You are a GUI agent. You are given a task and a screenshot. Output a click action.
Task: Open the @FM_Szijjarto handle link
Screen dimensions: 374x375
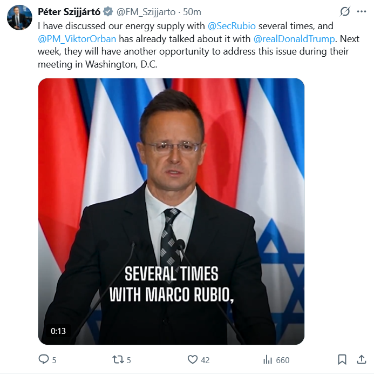[147, 12]
